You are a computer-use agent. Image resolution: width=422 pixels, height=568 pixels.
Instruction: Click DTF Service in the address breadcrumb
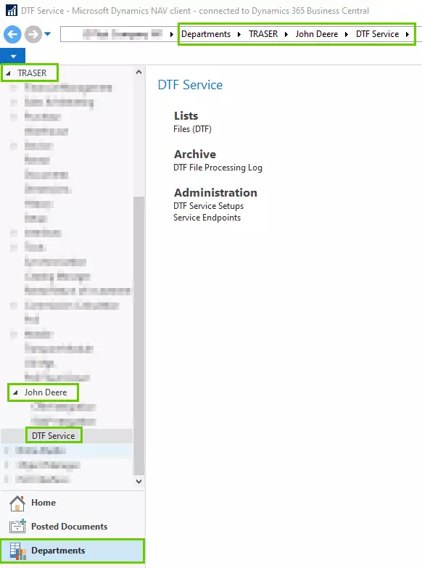pyautogui.click(x=377, y=34)
